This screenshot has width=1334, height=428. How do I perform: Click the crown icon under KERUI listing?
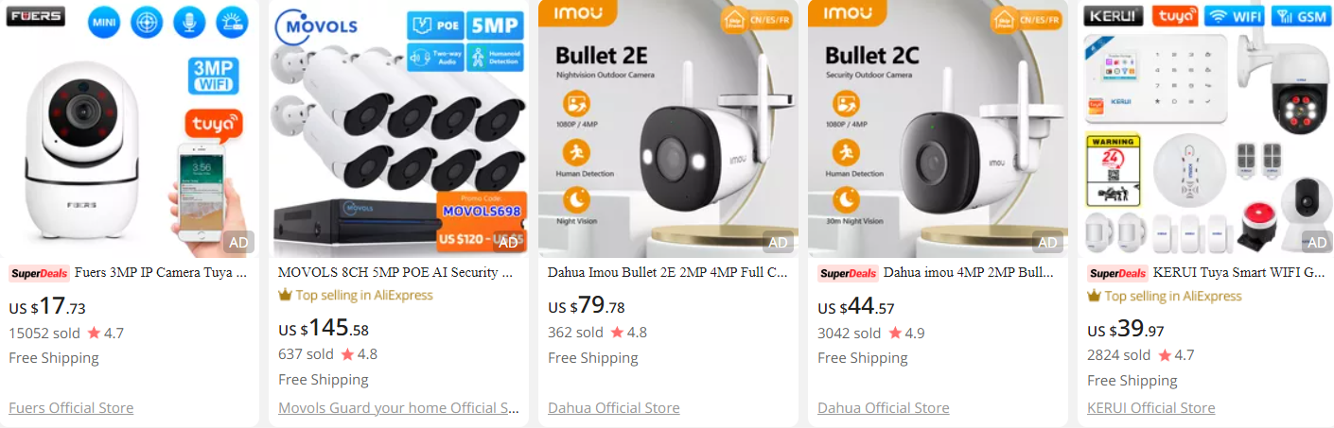1094,296
